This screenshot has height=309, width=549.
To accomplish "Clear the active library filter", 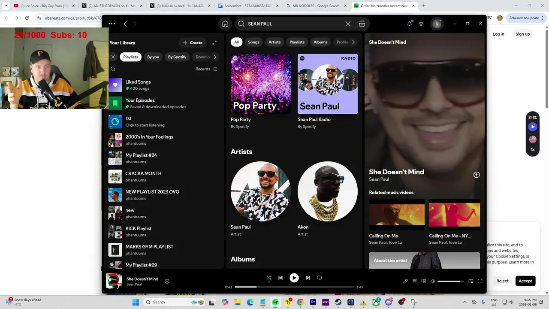I will pyautogui.click(x=113, y=57).
